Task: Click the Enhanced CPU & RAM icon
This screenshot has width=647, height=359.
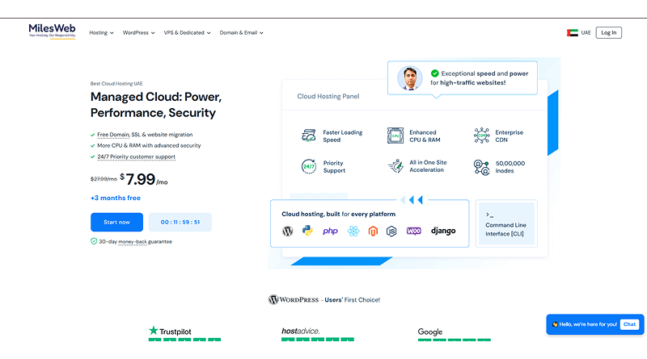Action: pos(395,136)
